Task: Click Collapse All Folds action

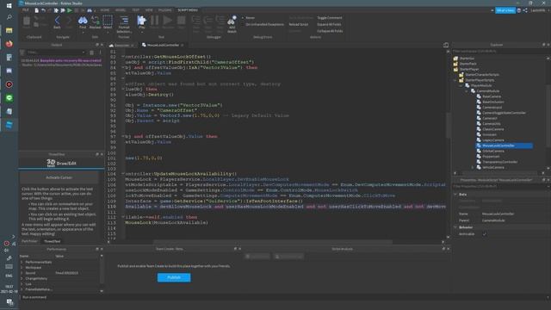Action: (x=330, y=31)
